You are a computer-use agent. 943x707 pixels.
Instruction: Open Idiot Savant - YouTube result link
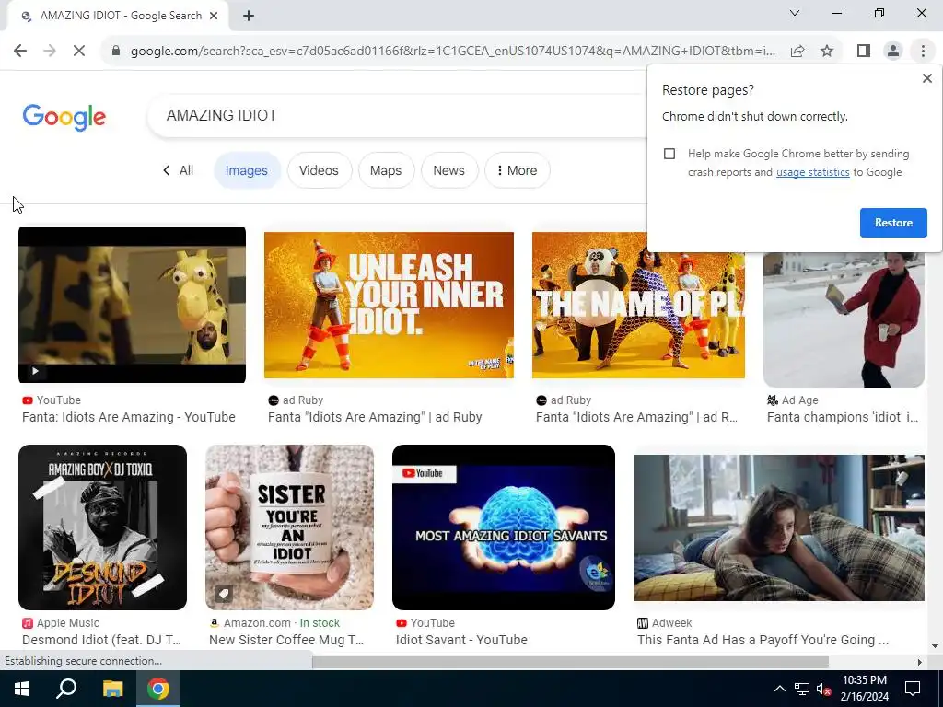coord(461,640)
